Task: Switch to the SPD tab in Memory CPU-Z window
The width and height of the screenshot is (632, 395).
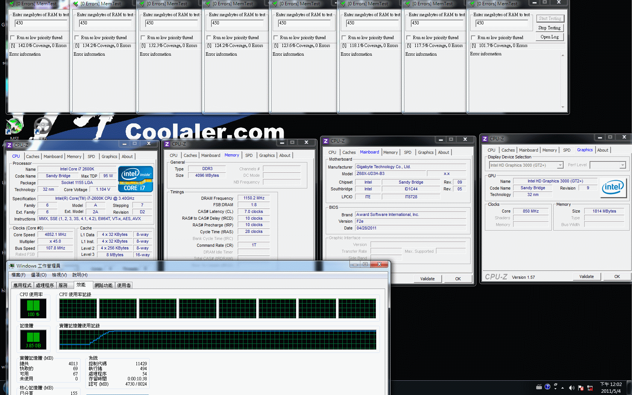Action: (249, 155)
